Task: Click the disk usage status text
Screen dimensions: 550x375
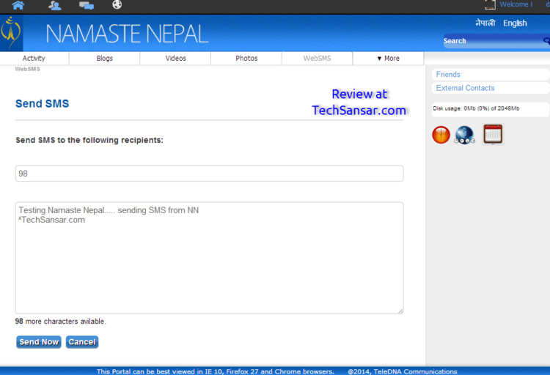Action: (x=476, y=108)
